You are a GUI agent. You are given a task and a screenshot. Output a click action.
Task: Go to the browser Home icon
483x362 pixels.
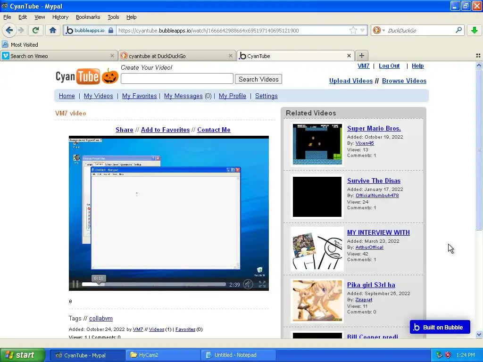point(53,30)
